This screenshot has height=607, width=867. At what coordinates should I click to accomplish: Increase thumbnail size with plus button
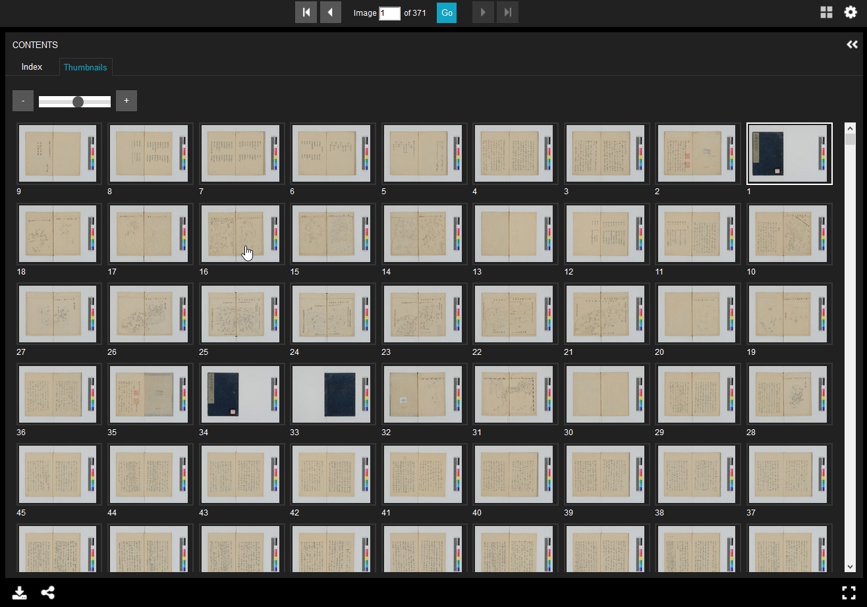pos(126,101)
